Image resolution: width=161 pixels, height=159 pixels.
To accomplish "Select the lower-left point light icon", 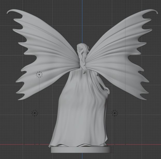I will [35, 113].
